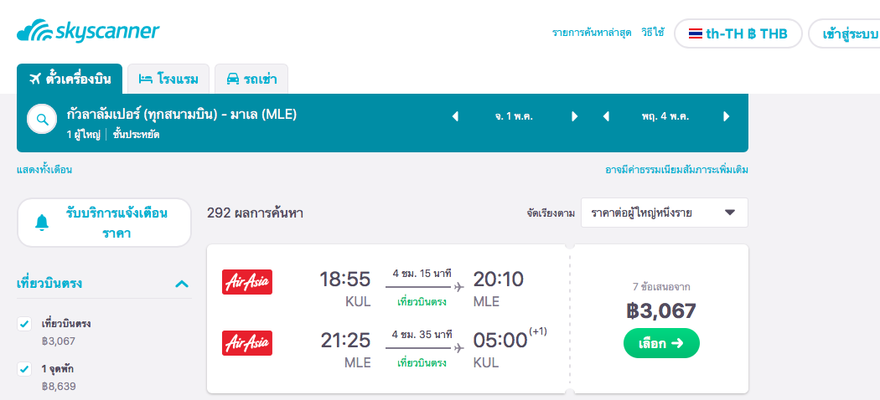
Task: Click the green เลือก button
Action: click(661, 343)
